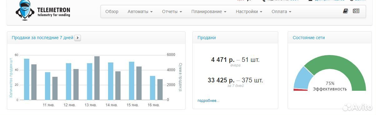Expand the Планирование dropdown menu
376x115 pixels.
pos(209,11)
